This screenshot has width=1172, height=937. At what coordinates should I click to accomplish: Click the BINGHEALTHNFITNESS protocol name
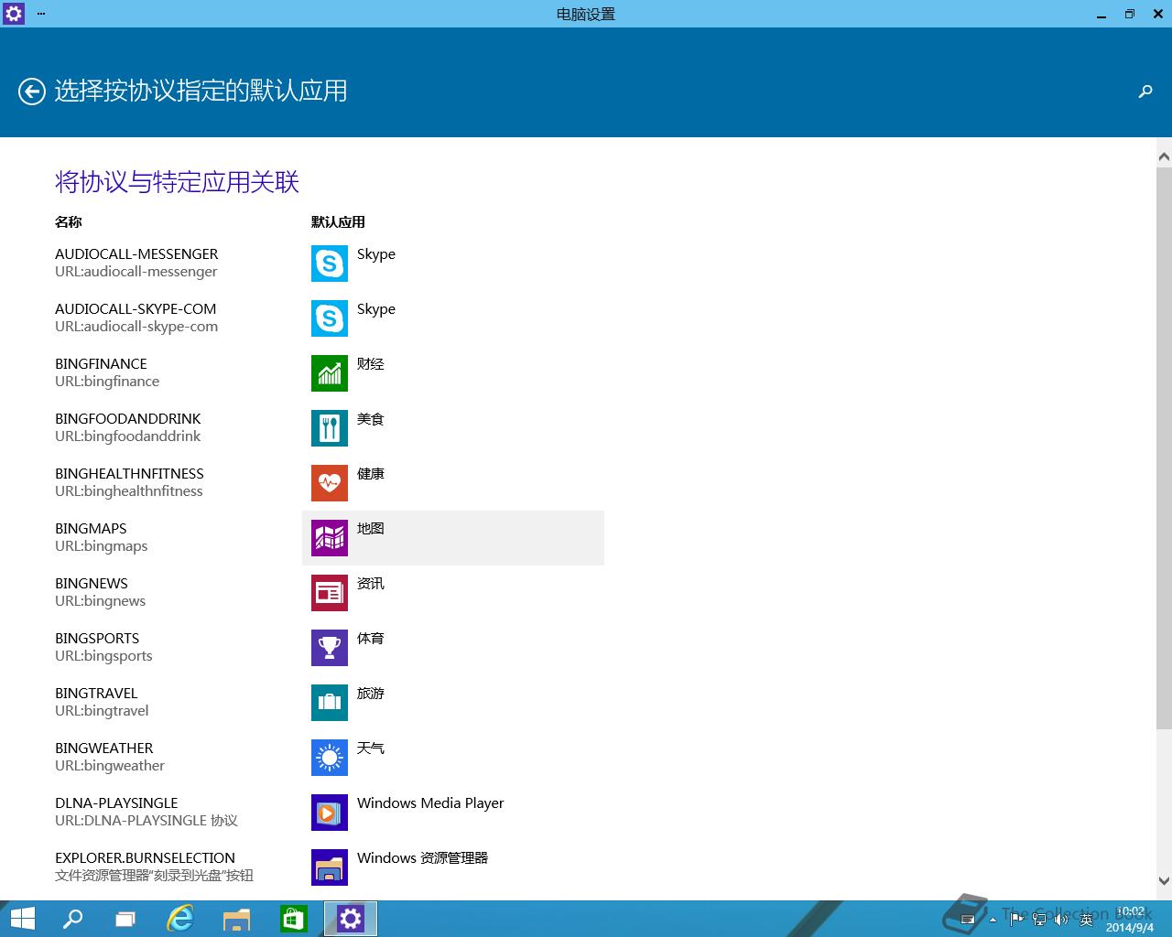point(129,474)
